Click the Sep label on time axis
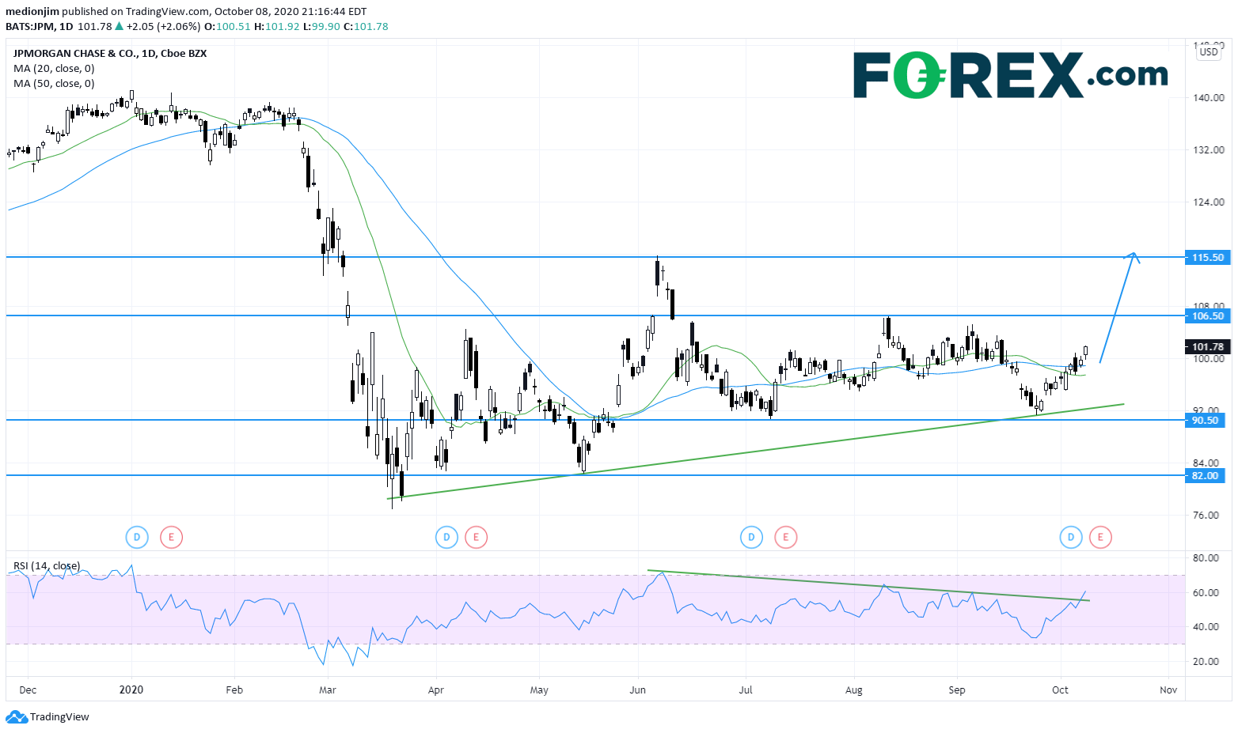The image size is (1238, 733). point(957,690)
